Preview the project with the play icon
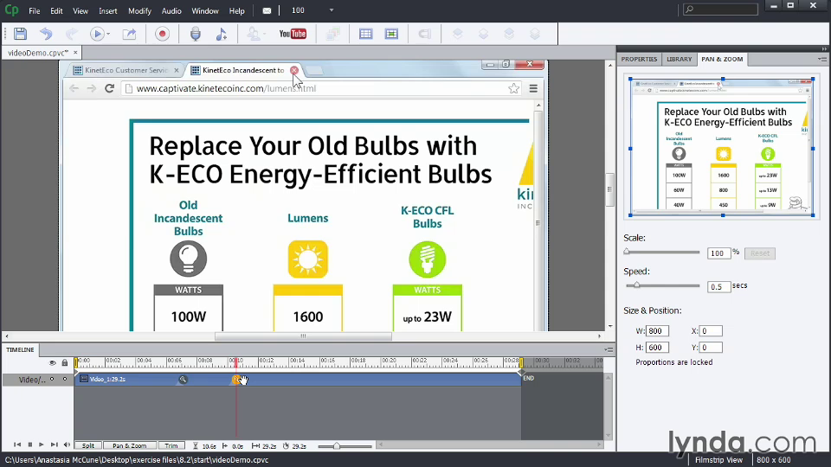The image size is (831, 467). (96, 34)
